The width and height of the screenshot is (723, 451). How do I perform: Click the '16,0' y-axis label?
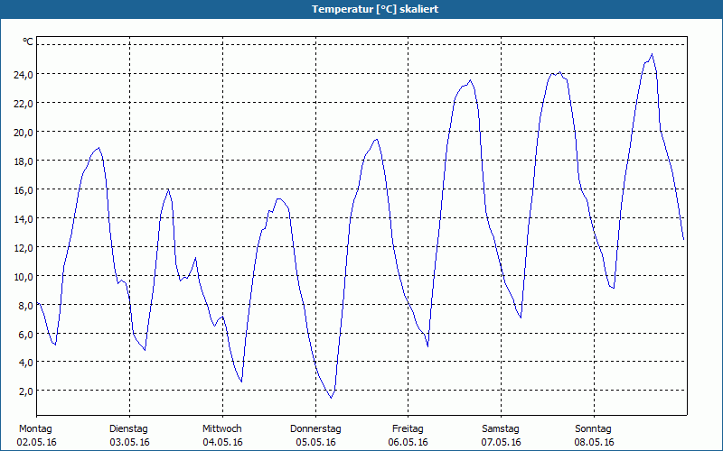click(x=23, y=189)
